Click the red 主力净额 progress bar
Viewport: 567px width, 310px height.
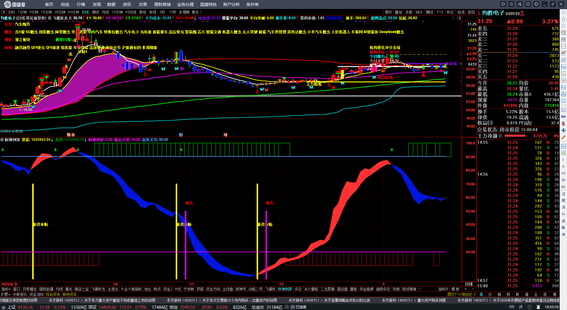point(515,136)
